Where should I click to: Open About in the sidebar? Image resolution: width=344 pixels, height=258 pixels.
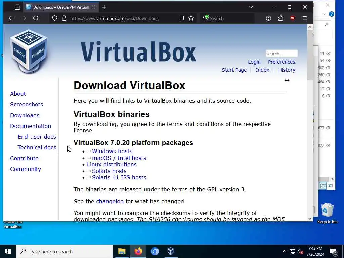tap(18, 94)
